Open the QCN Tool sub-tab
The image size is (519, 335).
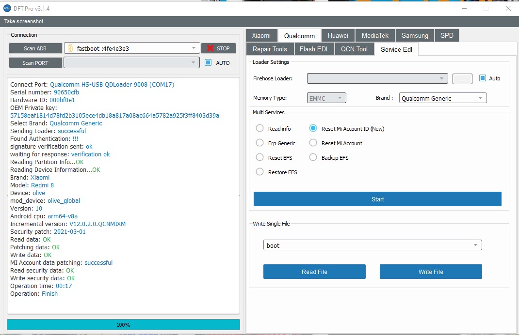354,49
